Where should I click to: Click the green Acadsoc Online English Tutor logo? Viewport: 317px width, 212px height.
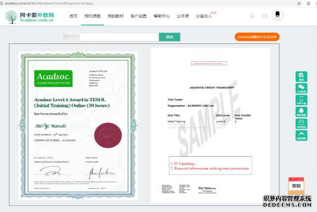point(53,79)
